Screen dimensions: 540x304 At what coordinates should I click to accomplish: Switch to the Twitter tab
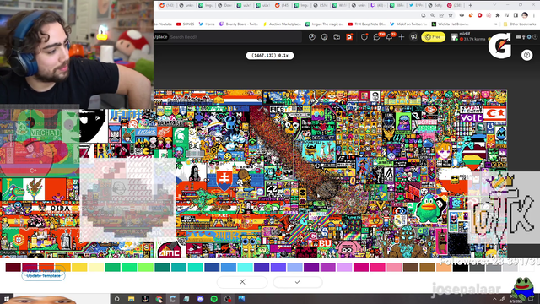(417, 5)
